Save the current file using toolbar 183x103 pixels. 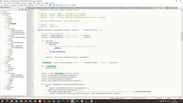point(5,5)
